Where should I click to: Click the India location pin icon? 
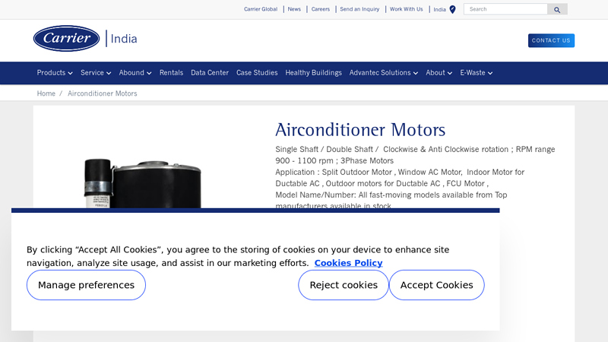(452, 9)
